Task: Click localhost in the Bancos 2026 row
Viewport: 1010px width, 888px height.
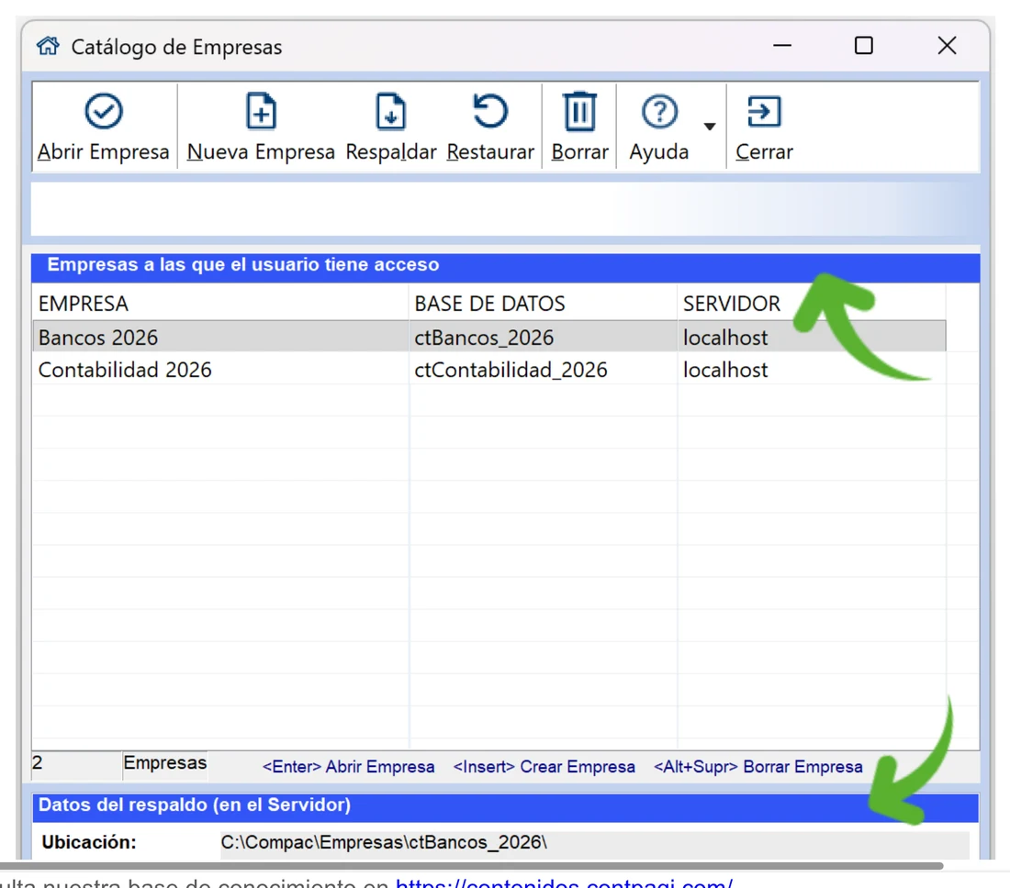Action: point(725,338)
